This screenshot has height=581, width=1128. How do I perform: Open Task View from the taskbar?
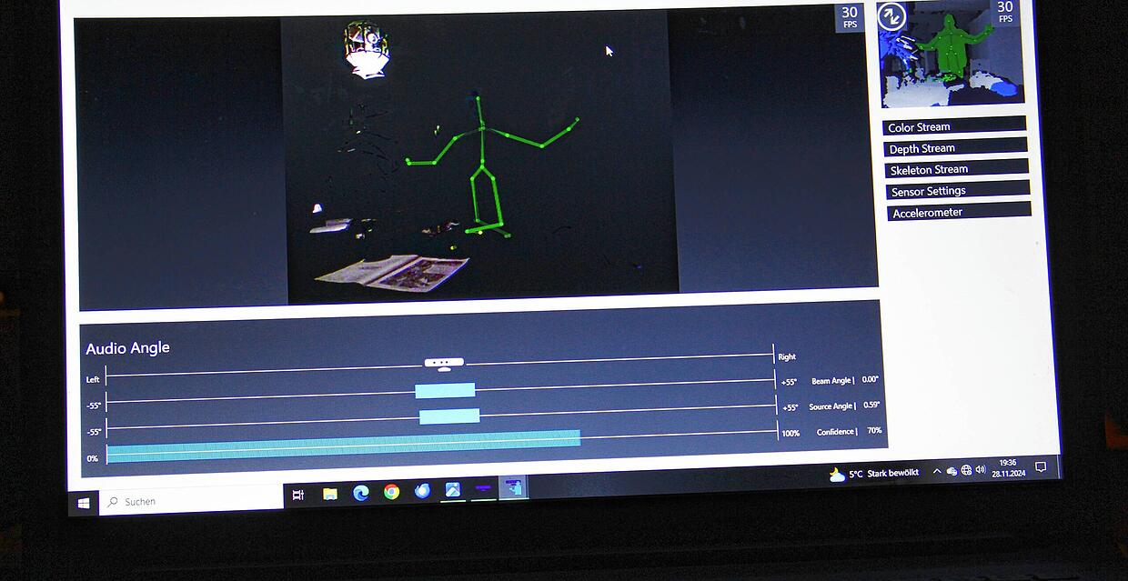pyautogui.click(x=298, y=495)
